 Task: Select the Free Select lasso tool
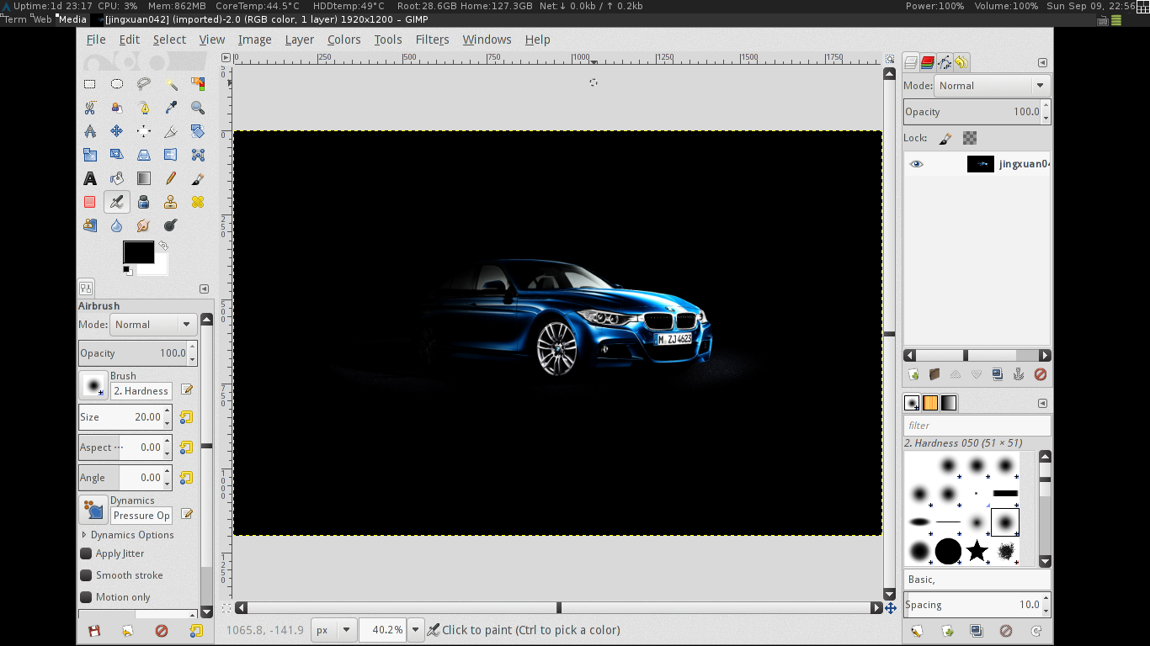click(144, 84)
